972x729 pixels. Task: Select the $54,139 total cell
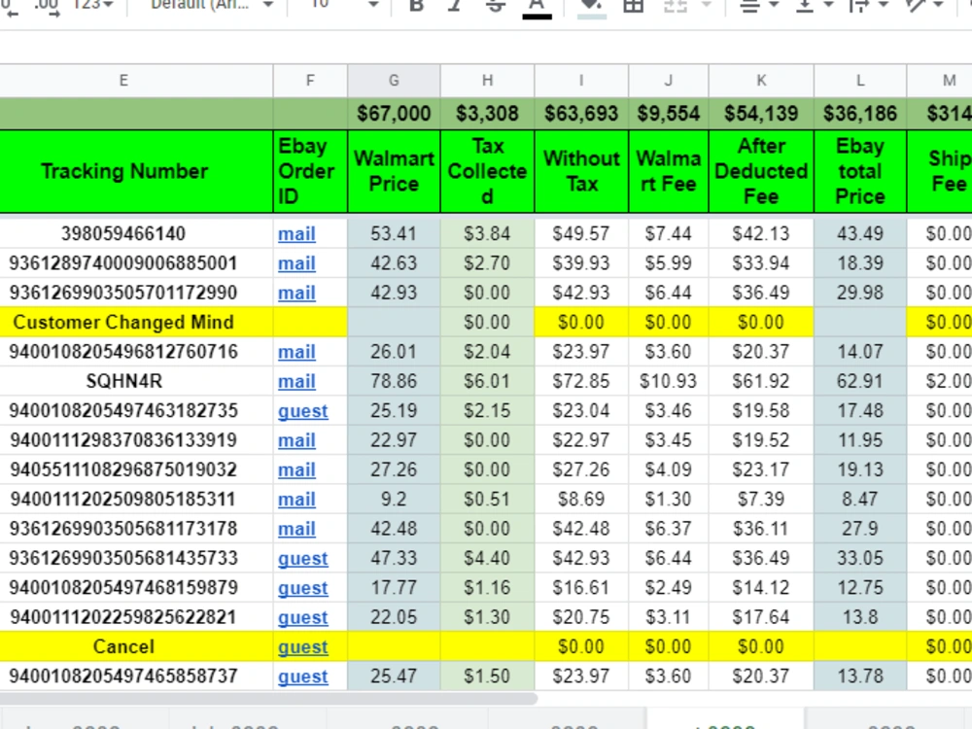coord(761,114)
